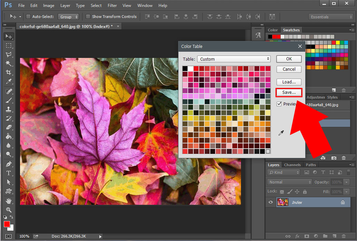Select the Dodge tool
The width and height of the screenshot is (357, 241).
coord(9,154)
